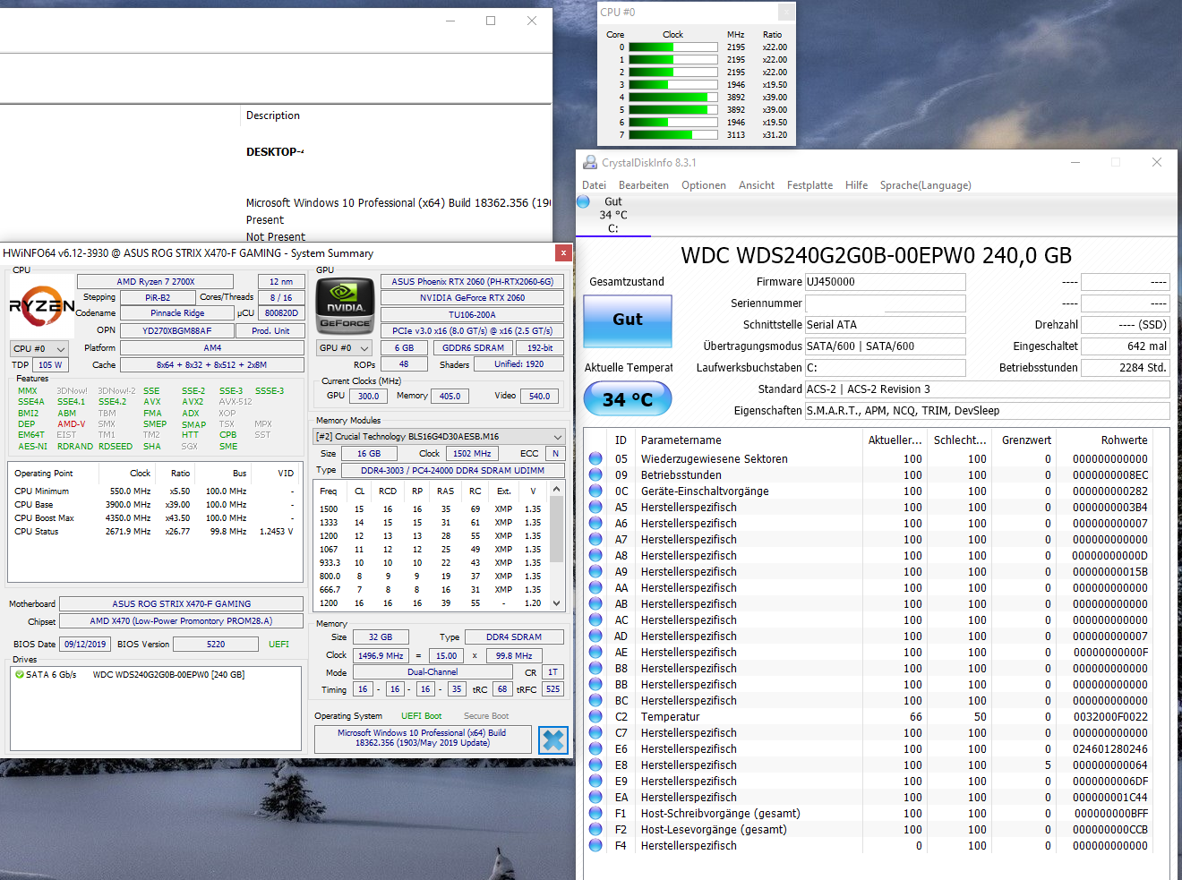
Task: Click the status orb in the A5 attribute row
Action: click(x=595, y=508)
